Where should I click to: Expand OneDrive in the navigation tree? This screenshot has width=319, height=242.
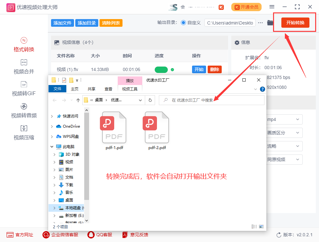click(52, 126)
